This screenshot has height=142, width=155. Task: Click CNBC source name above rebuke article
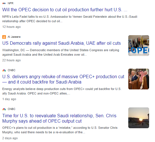[x=12, y=70]
